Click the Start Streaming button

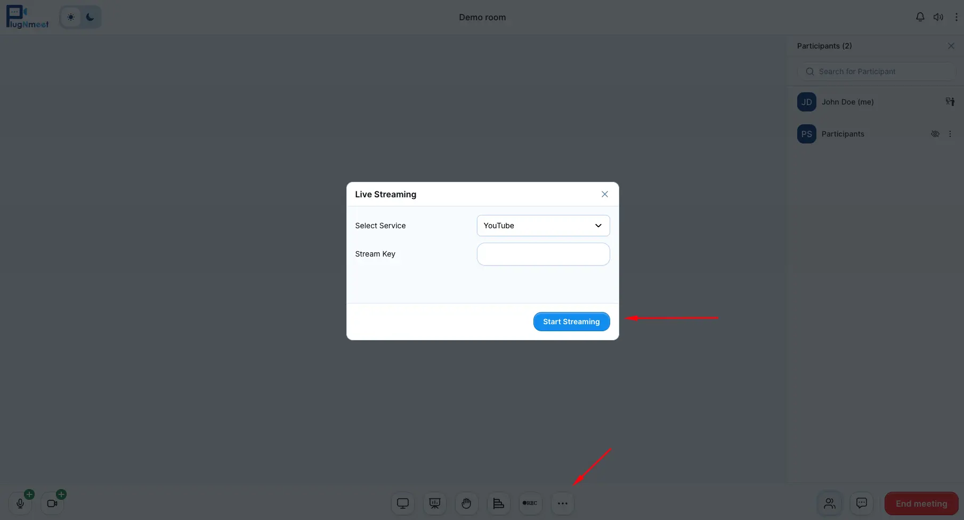[571, 322]
